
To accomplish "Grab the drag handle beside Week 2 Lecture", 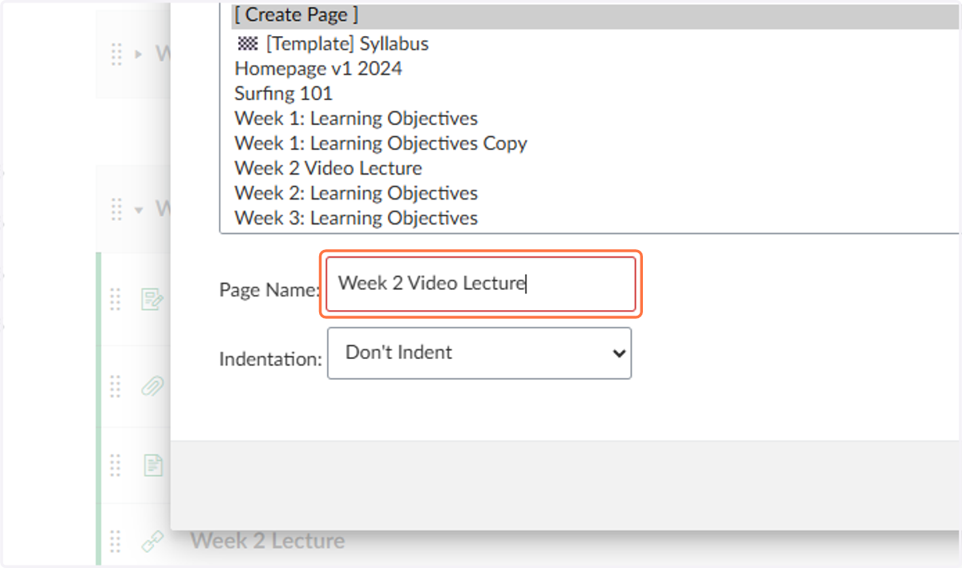I will pyautogui.click(x=115, y=542).
